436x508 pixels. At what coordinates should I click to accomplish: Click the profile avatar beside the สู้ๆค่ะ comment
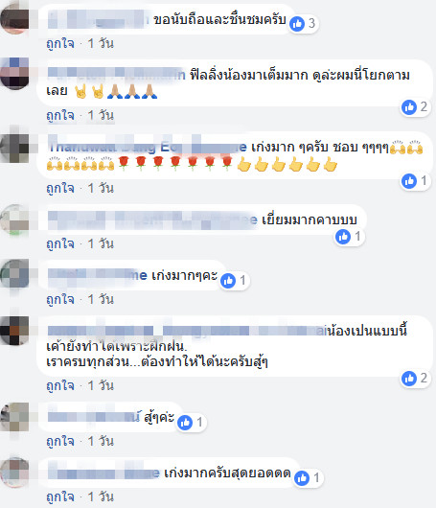tap(14, 417)
